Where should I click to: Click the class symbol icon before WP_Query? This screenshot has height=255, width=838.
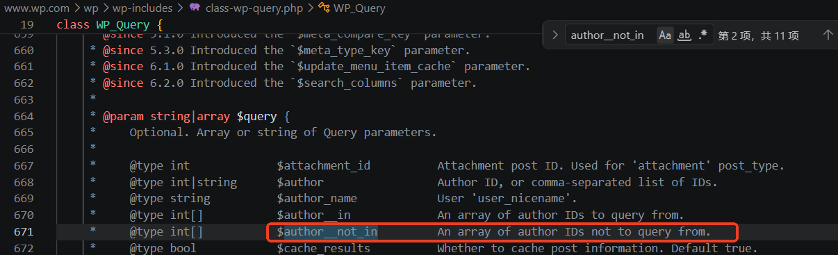pos(324,9)
